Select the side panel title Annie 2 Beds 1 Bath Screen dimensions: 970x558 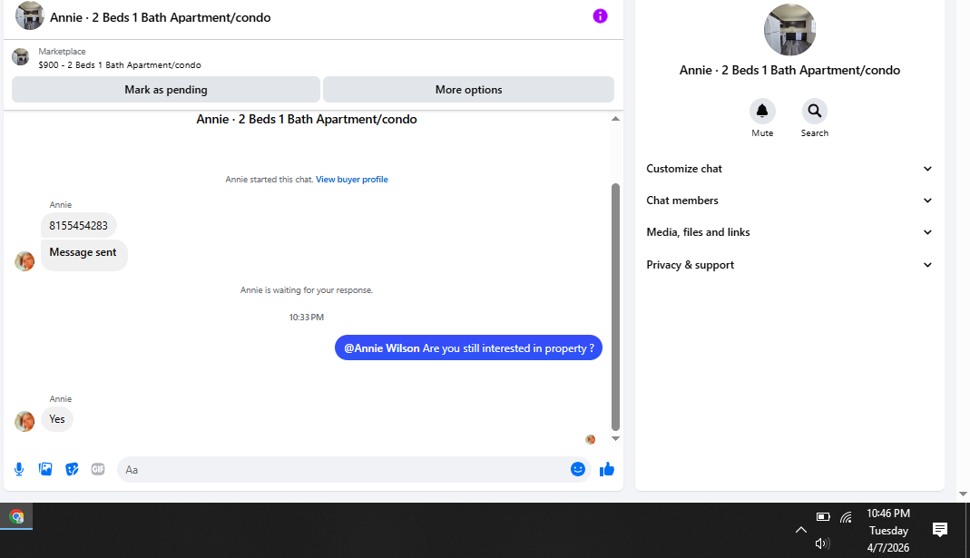pos(789,71)
